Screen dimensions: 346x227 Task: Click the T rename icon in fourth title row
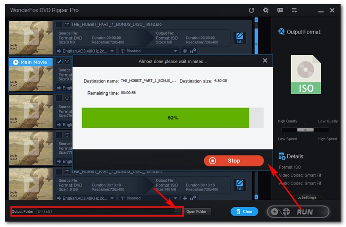[x=67, y=135]
